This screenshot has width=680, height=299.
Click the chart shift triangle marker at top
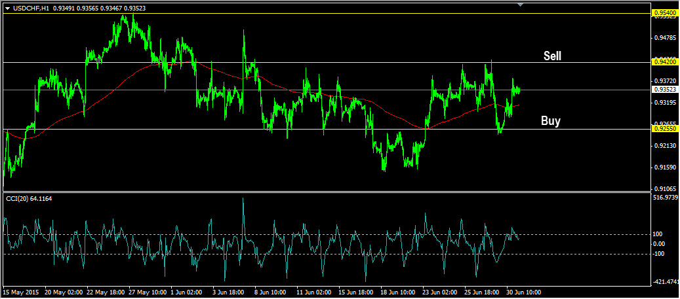521,5
